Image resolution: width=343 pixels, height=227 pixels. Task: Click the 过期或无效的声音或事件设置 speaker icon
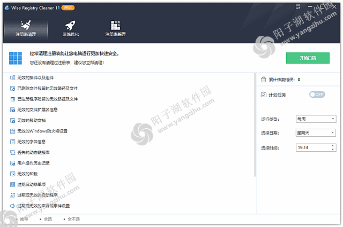tap(13, 206)
